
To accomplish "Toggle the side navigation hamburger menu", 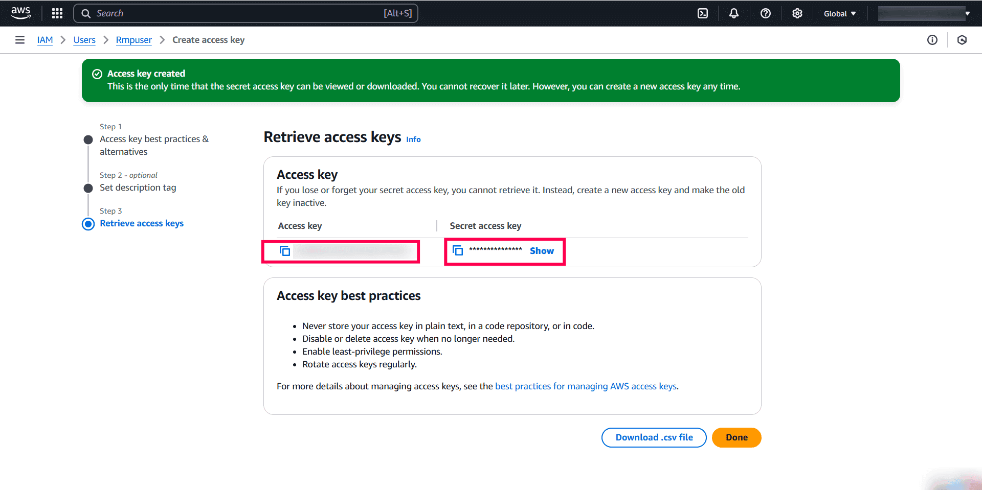I will coord(20,40).
